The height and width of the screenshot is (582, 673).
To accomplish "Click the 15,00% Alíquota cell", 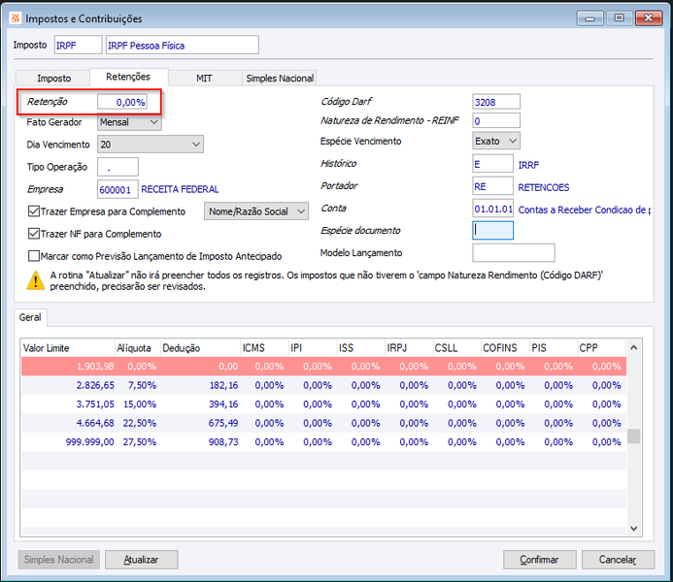I will [x=140, y=404].
